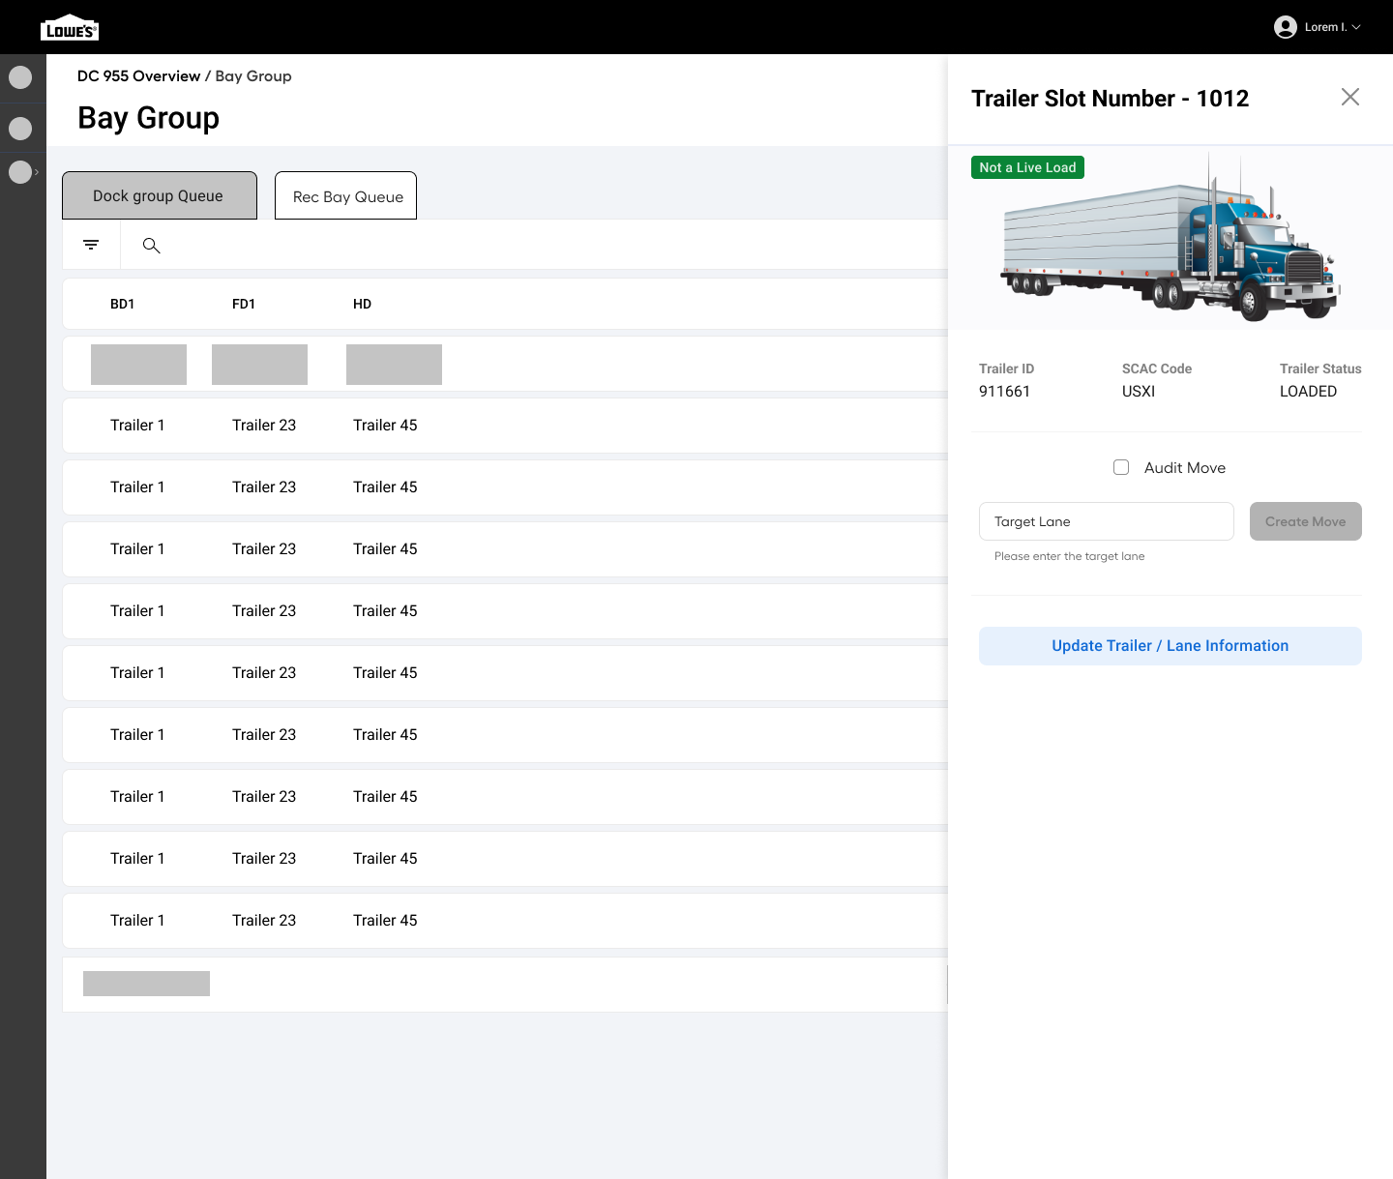
Task: Click the user avatar icon
Action: tap(1285, 27)
